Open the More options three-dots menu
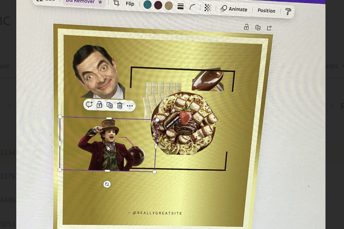 (x=129, y=106)
